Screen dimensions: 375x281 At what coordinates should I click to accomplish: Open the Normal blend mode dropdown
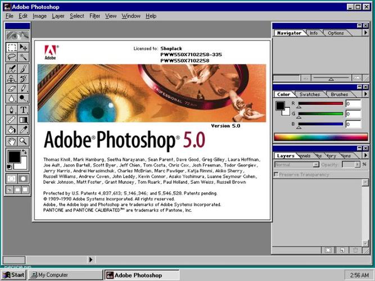click(x=316, y=165)
